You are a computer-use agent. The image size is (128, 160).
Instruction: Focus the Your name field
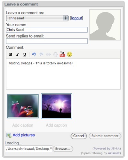[x=47, y=30]
